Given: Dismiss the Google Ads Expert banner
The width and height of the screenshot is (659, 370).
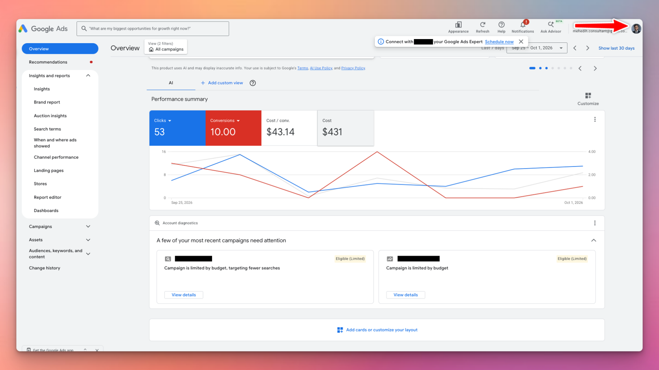Looking at the screenshot, I should tap(521, 42).
